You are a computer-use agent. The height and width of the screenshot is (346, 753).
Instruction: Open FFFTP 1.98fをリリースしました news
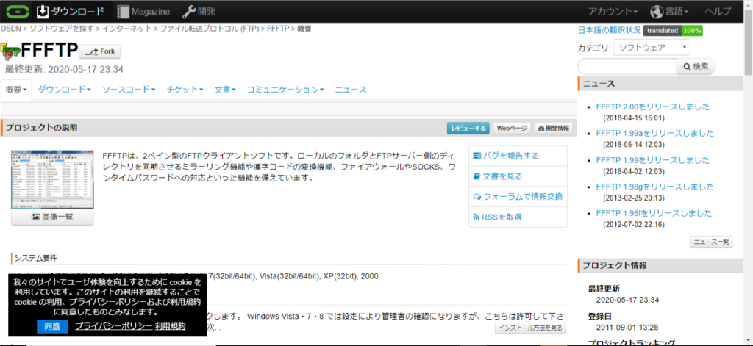pos(654,213)
